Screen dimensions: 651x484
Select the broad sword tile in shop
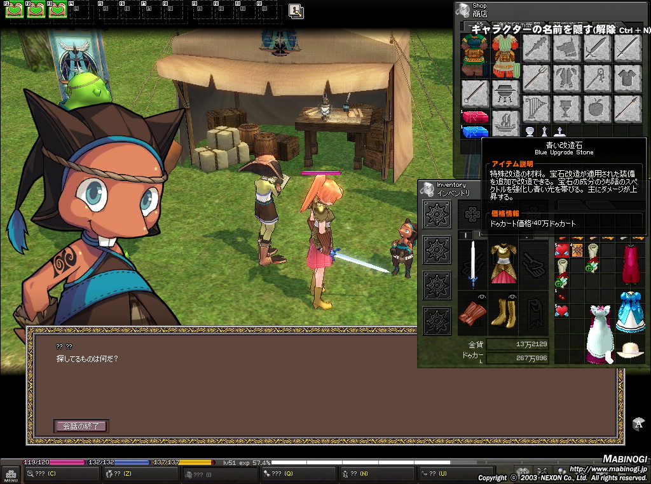[x=598, y=48]
